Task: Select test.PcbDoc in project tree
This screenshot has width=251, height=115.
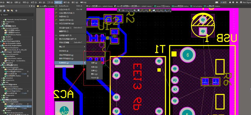Action: pyautogui.click(x=10, y=56)
